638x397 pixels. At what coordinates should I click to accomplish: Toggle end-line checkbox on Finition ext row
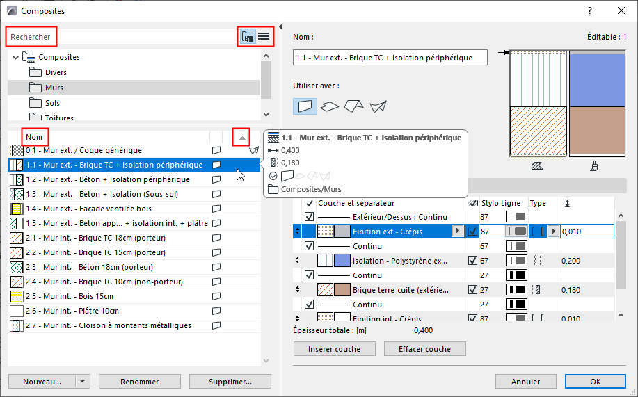click(472, 232)
